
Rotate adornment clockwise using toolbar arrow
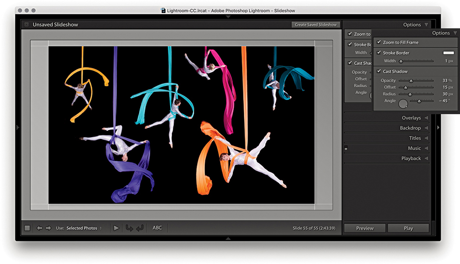click(140, 228)
